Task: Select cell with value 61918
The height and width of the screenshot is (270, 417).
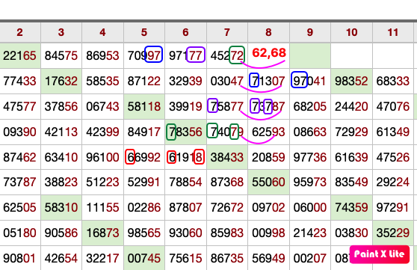Action: click(185, 157)
